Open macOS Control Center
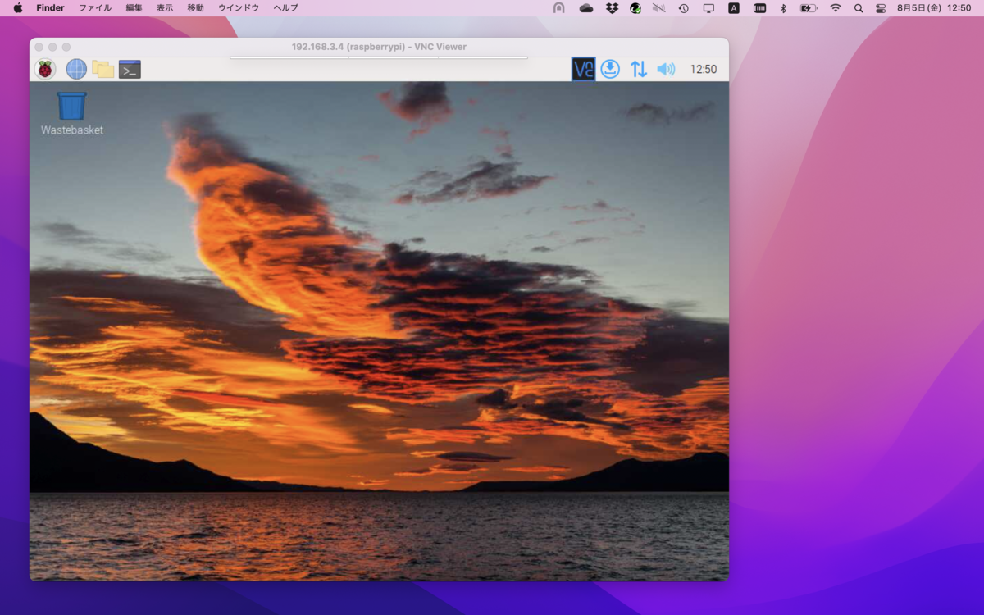This screenshot has height=615, width=984. 881,8
